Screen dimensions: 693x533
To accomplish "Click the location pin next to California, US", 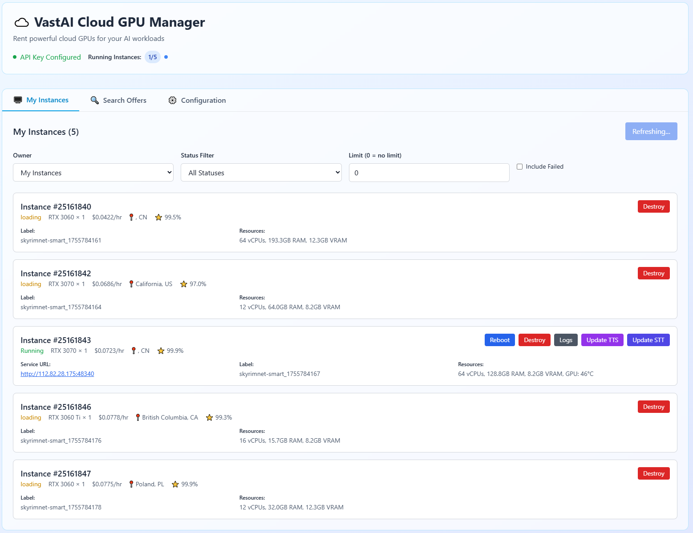I will (131, 284).
